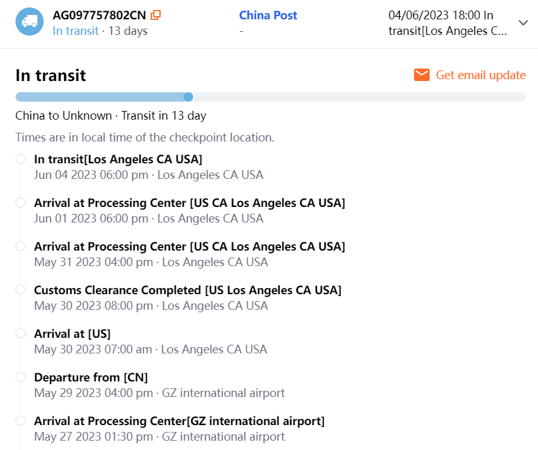This screenshot has width=538, height=450.
Task: Click the Arrival at [US] circle marker
Action: [x=21, y=333]
